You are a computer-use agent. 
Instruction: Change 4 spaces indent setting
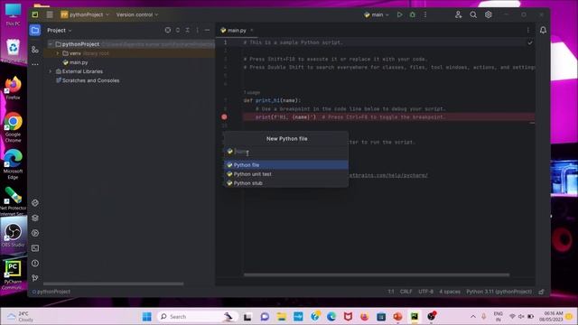pos(450,292)
